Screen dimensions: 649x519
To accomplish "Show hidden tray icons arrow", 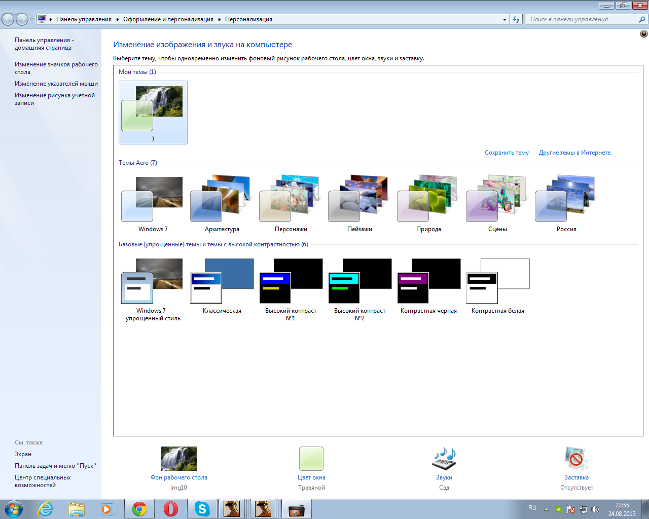I will point(546,509).
